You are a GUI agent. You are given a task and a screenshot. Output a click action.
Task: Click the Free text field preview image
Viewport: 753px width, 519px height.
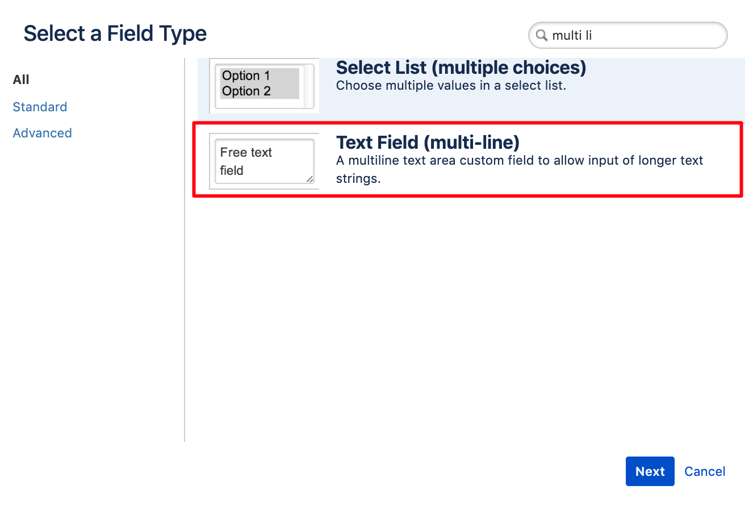[264, 161]
